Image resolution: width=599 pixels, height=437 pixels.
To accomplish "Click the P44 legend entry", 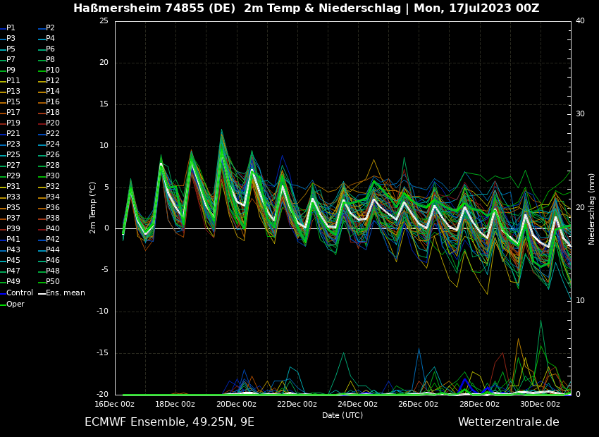I will pos(52,250).
